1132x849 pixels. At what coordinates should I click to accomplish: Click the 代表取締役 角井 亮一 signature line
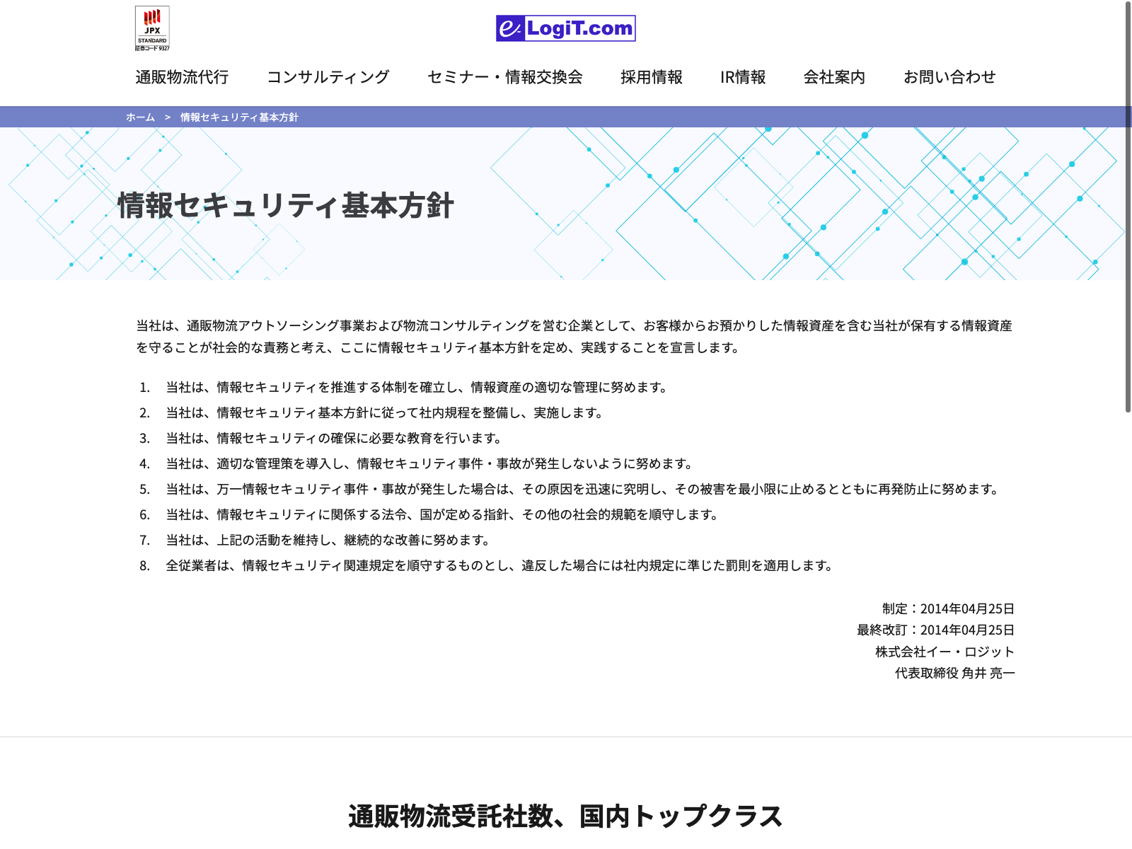click(954, 674)
